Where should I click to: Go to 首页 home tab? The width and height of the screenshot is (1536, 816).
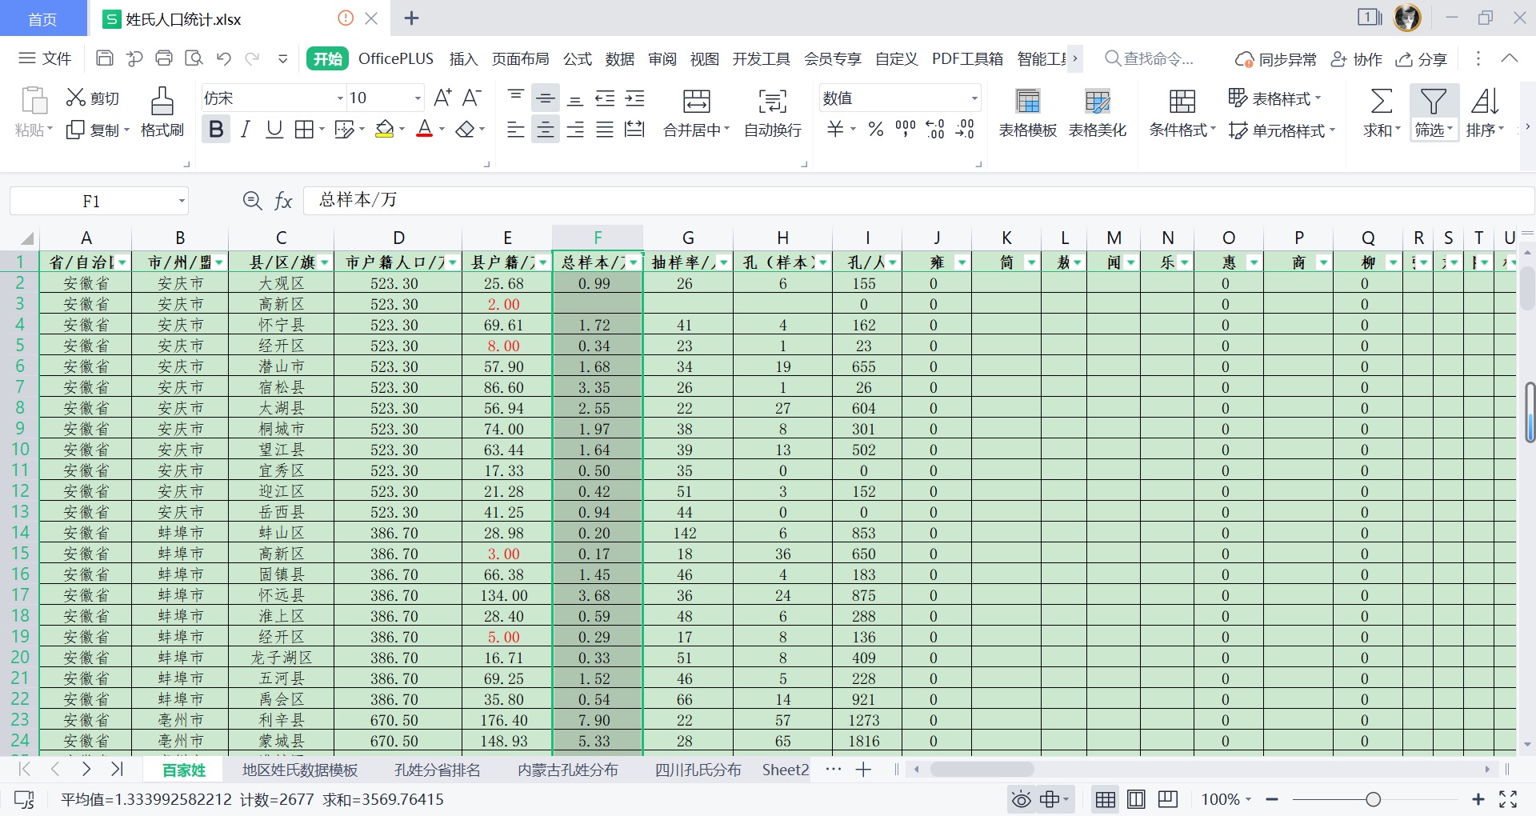coord(42,18)
